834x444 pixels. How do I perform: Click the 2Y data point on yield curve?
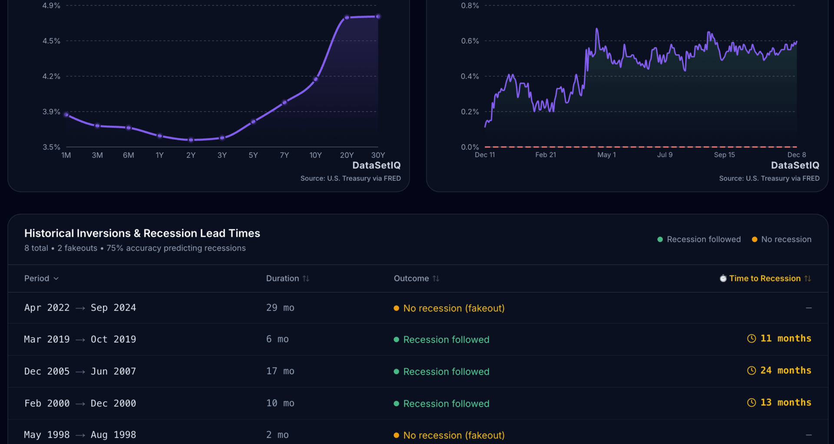pyautogui.click(x=191, y=140)
